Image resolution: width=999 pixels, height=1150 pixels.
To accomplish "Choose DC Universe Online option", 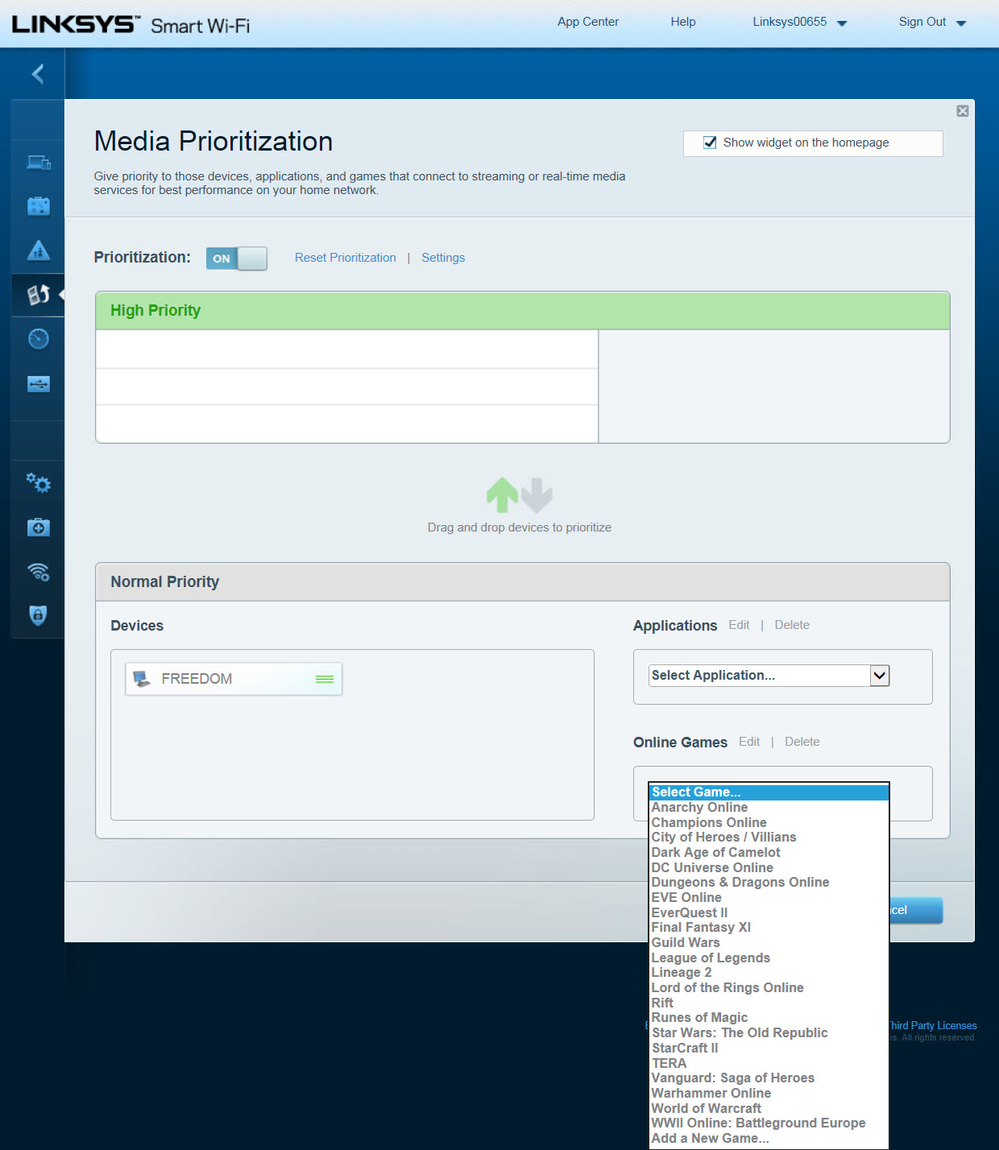I will coord(769,867).
